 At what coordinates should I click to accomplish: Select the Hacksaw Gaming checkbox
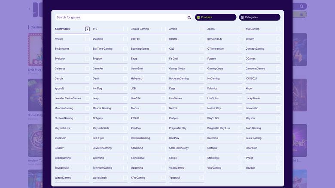click(x=202, y=79)
